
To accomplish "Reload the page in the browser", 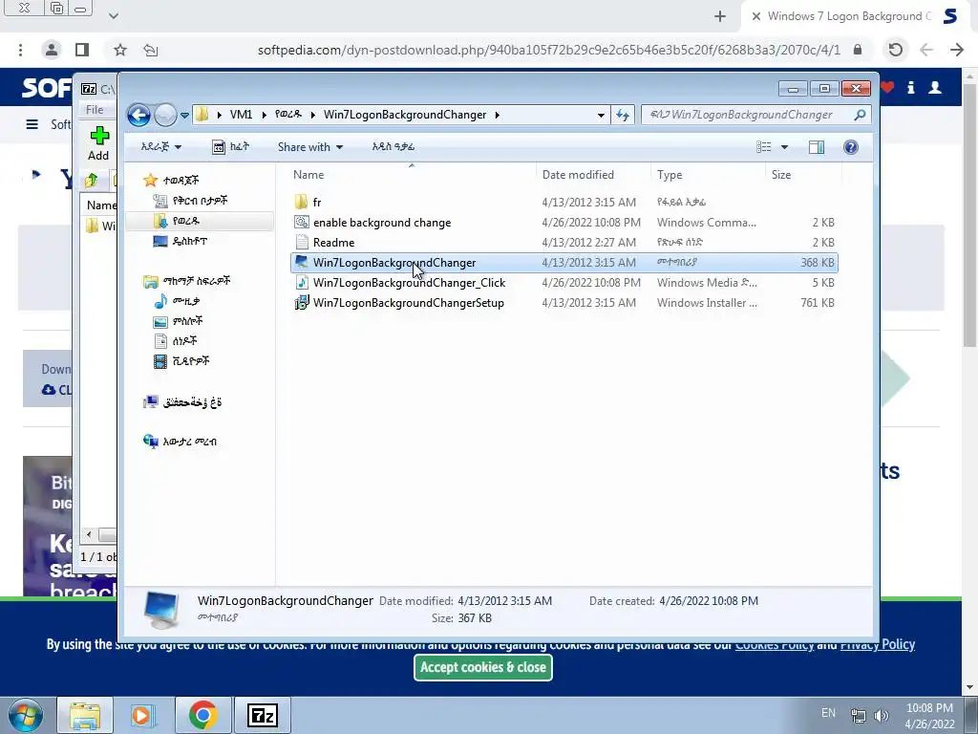I will (x=896, y=50).
